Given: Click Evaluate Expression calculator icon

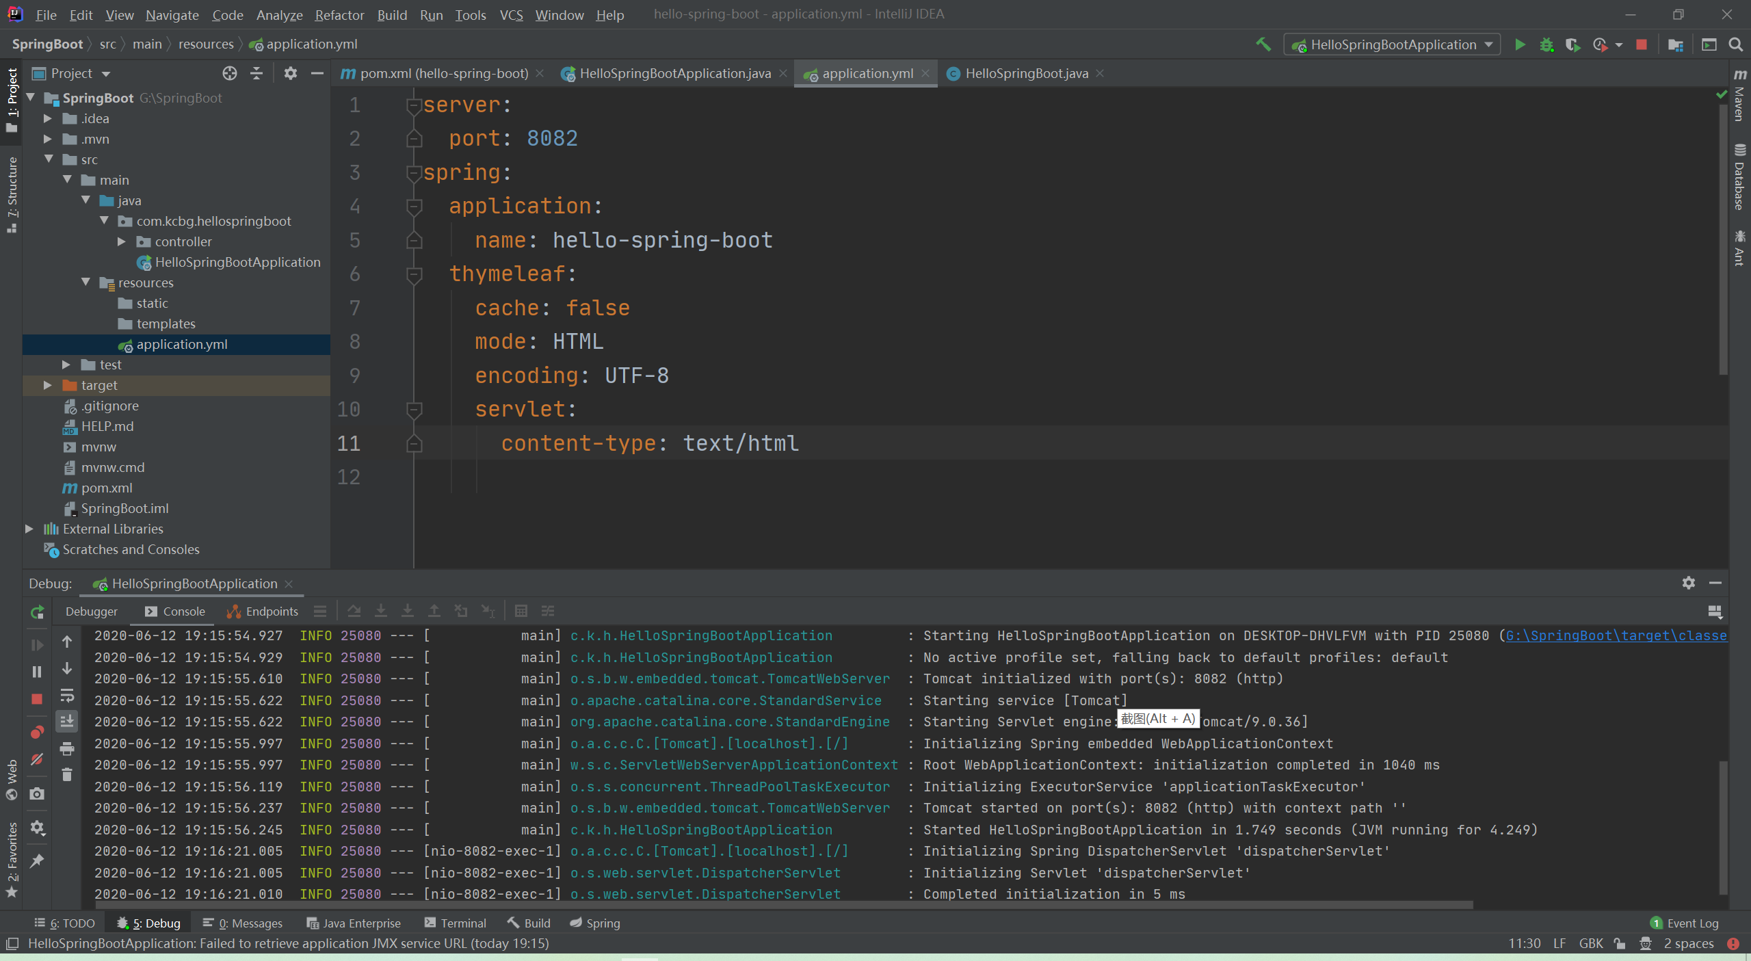Looking at the screenshot, I should click(x=521, y=611).
